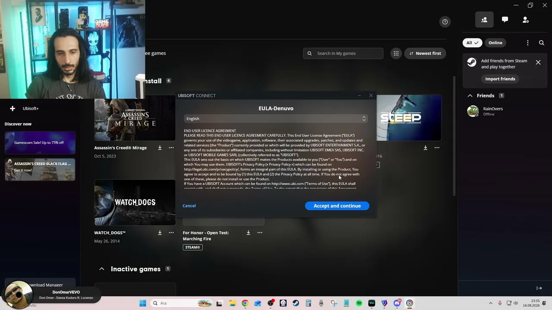Cancel the EULA dialog
The height and width of the screenshot is (310, 552).
(189, 206)
